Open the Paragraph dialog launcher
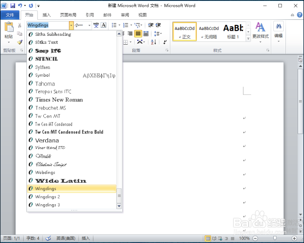This screenshot has width=304, height=243. (167, 50)
